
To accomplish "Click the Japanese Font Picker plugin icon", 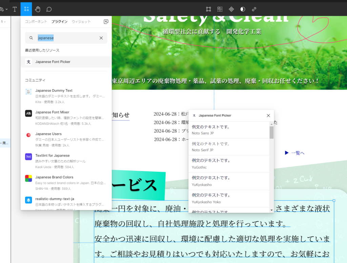I will (28, 62).
